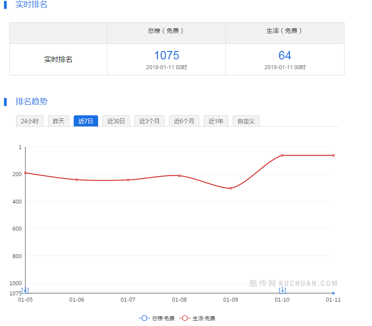Click the red data point at 01-06
372x326 pixels.
point(77,180)
